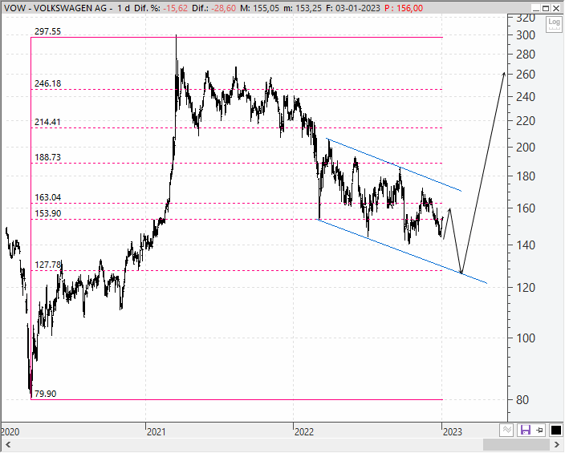Click the 2022 label on the time axis
This screenshot has height=453, width=565.
[x=304, y=431]
